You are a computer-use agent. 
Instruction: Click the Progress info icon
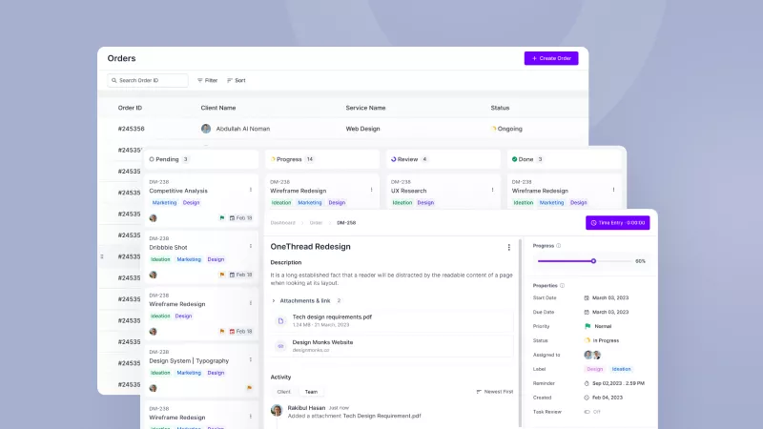[x=559, y=245]
